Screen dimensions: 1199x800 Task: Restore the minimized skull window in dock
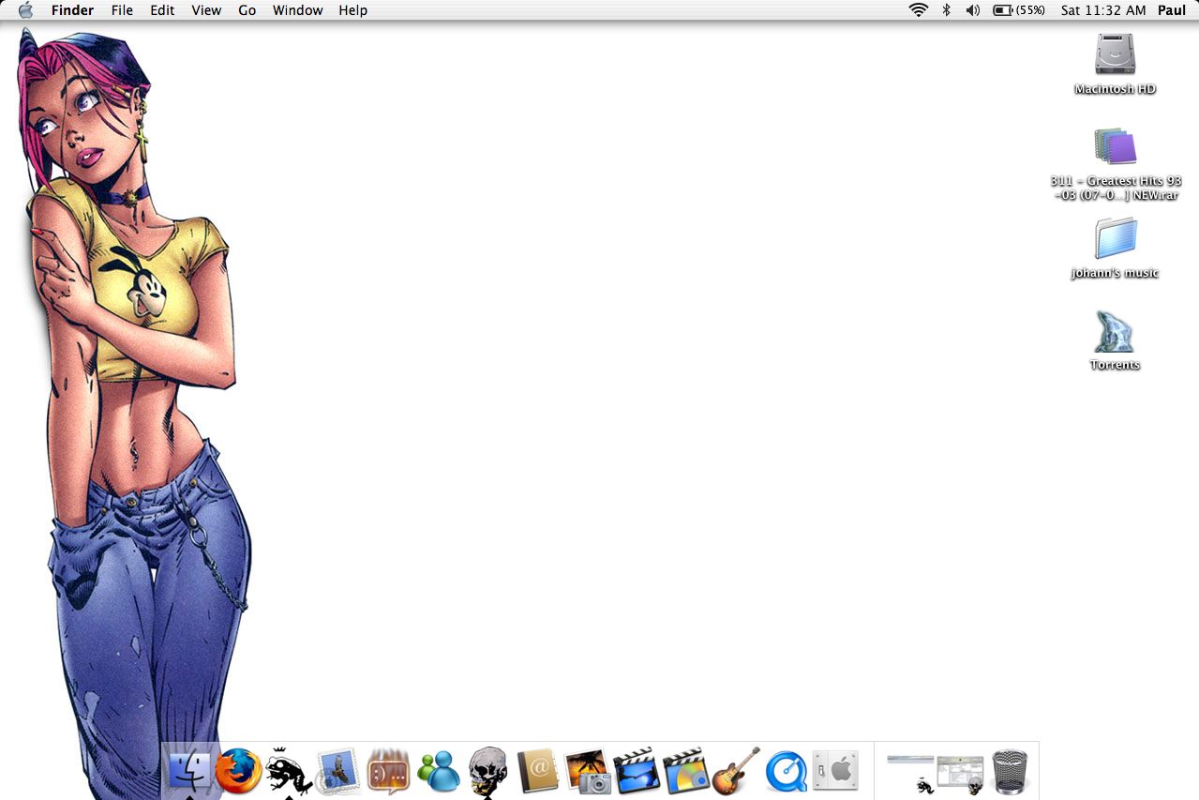pyautogui.click(x=961, y=773)
